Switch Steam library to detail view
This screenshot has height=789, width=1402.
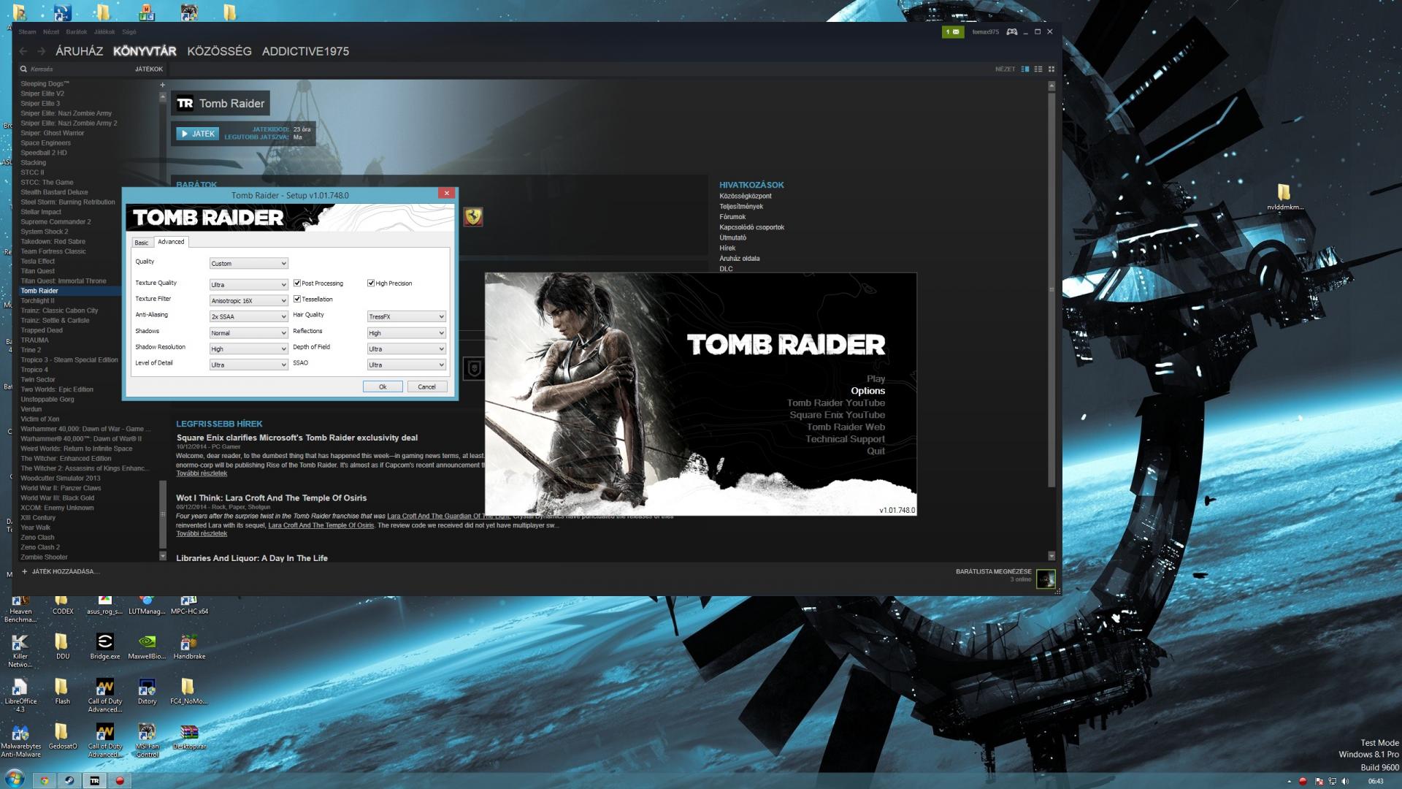click(1024, 69)
